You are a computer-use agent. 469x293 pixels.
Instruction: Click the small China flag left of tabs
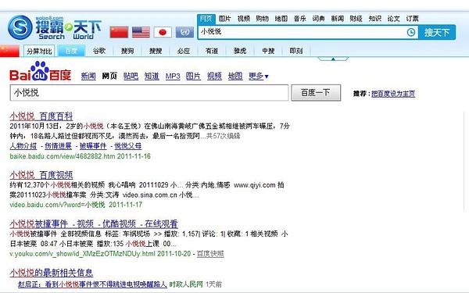click(9, 51)
